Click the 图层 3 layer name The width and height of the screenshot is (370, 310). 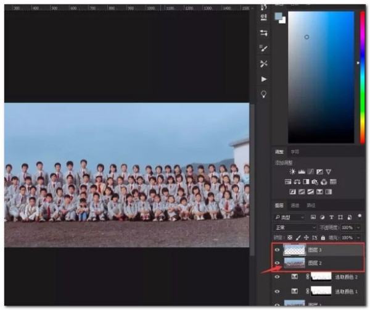coord(314,249)
